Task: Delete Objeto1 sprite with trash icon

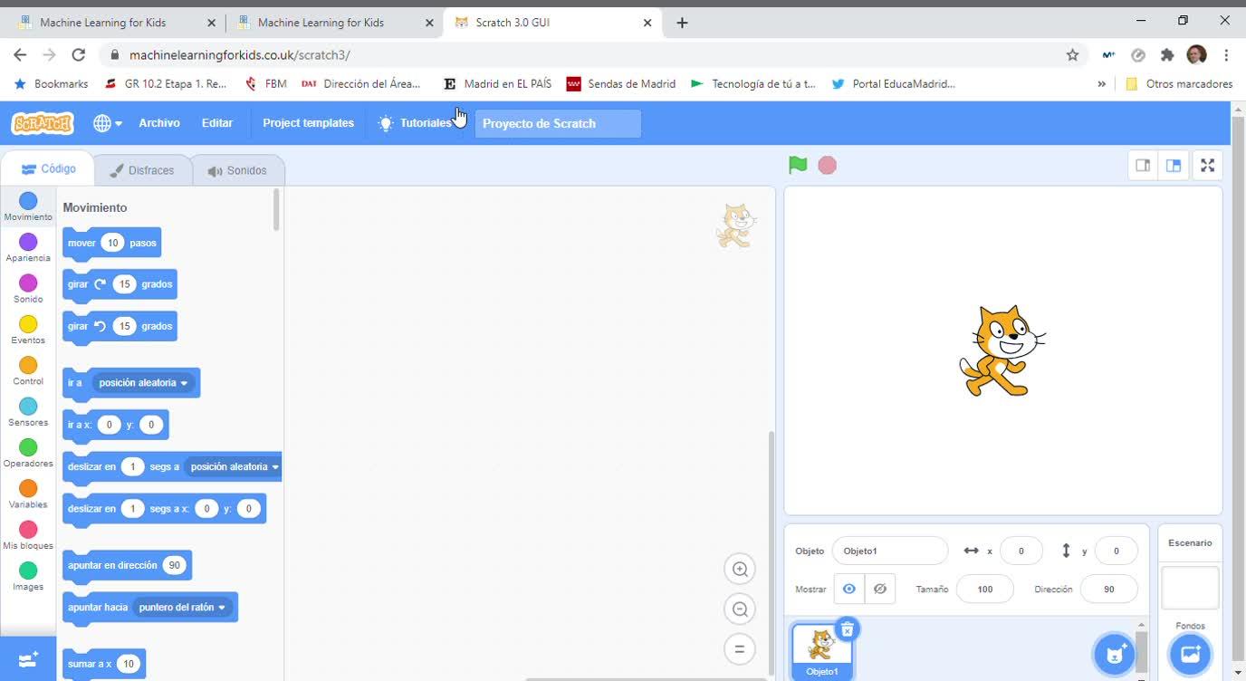Action: coord(847,629)
